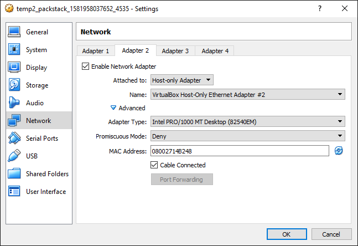Select the Shared Folders folder icon
The width and height of the screenshot is (358, 246).
tap(14, 173)
